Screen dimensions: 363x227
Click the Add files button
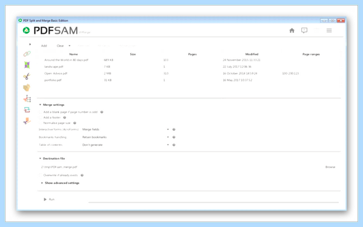click(x=44, y=46)
